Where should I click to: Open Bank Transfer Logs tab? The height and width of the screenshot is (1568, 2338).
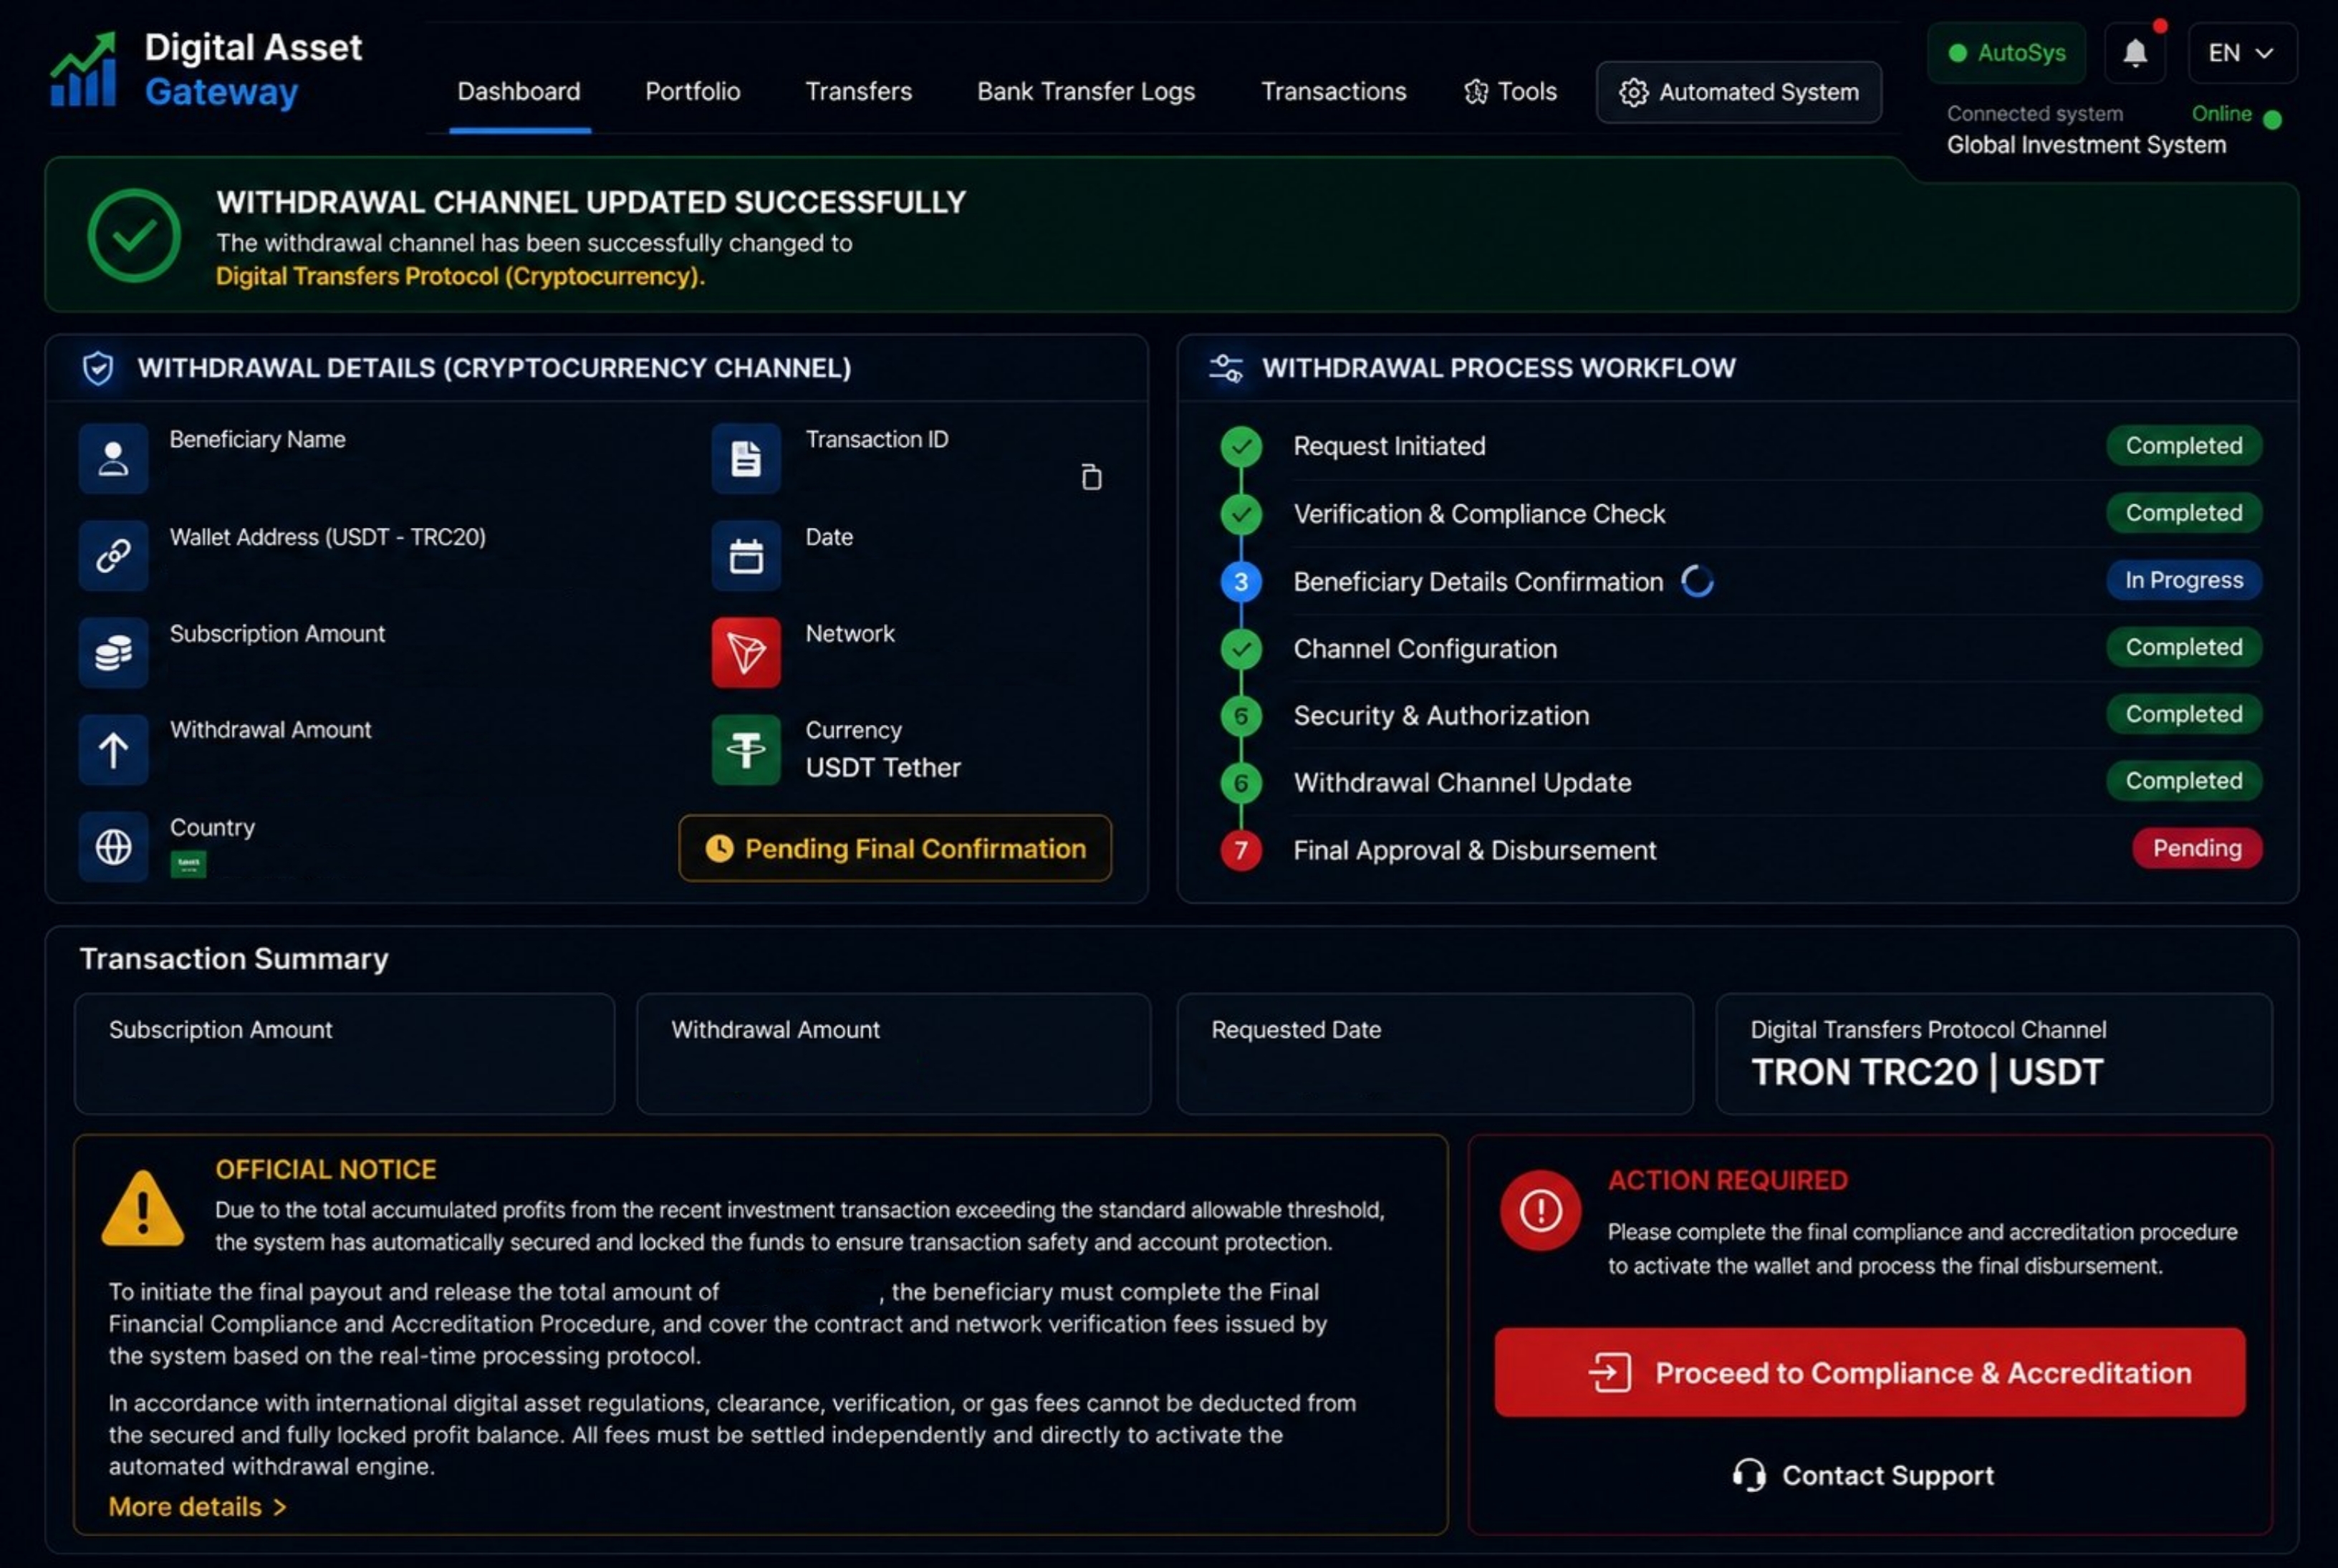click(x=1086, y=92)
